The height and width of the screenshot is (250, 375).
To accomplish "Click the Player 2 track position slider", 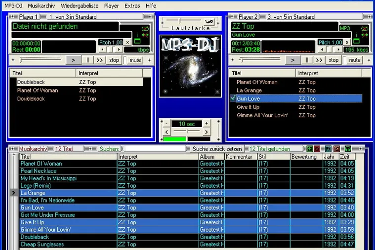I will [260, 59].
